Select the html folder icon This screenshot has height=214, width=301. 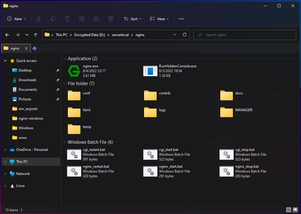74,112
